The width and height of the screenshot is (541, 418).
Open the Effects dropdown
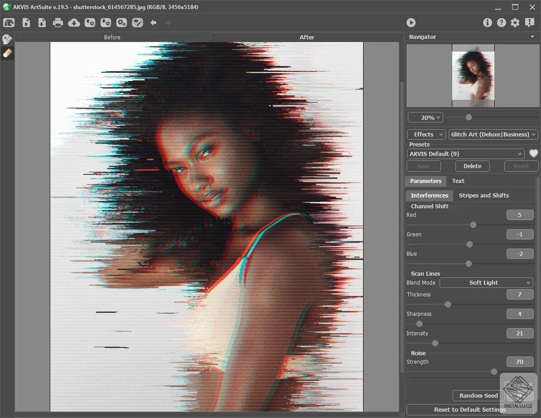point(426,135)
